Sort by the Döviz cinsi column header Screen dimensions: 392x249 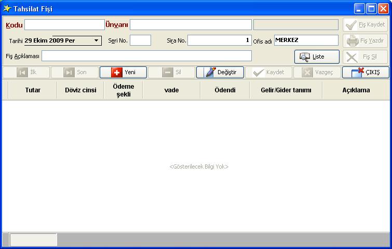[80, 90]
